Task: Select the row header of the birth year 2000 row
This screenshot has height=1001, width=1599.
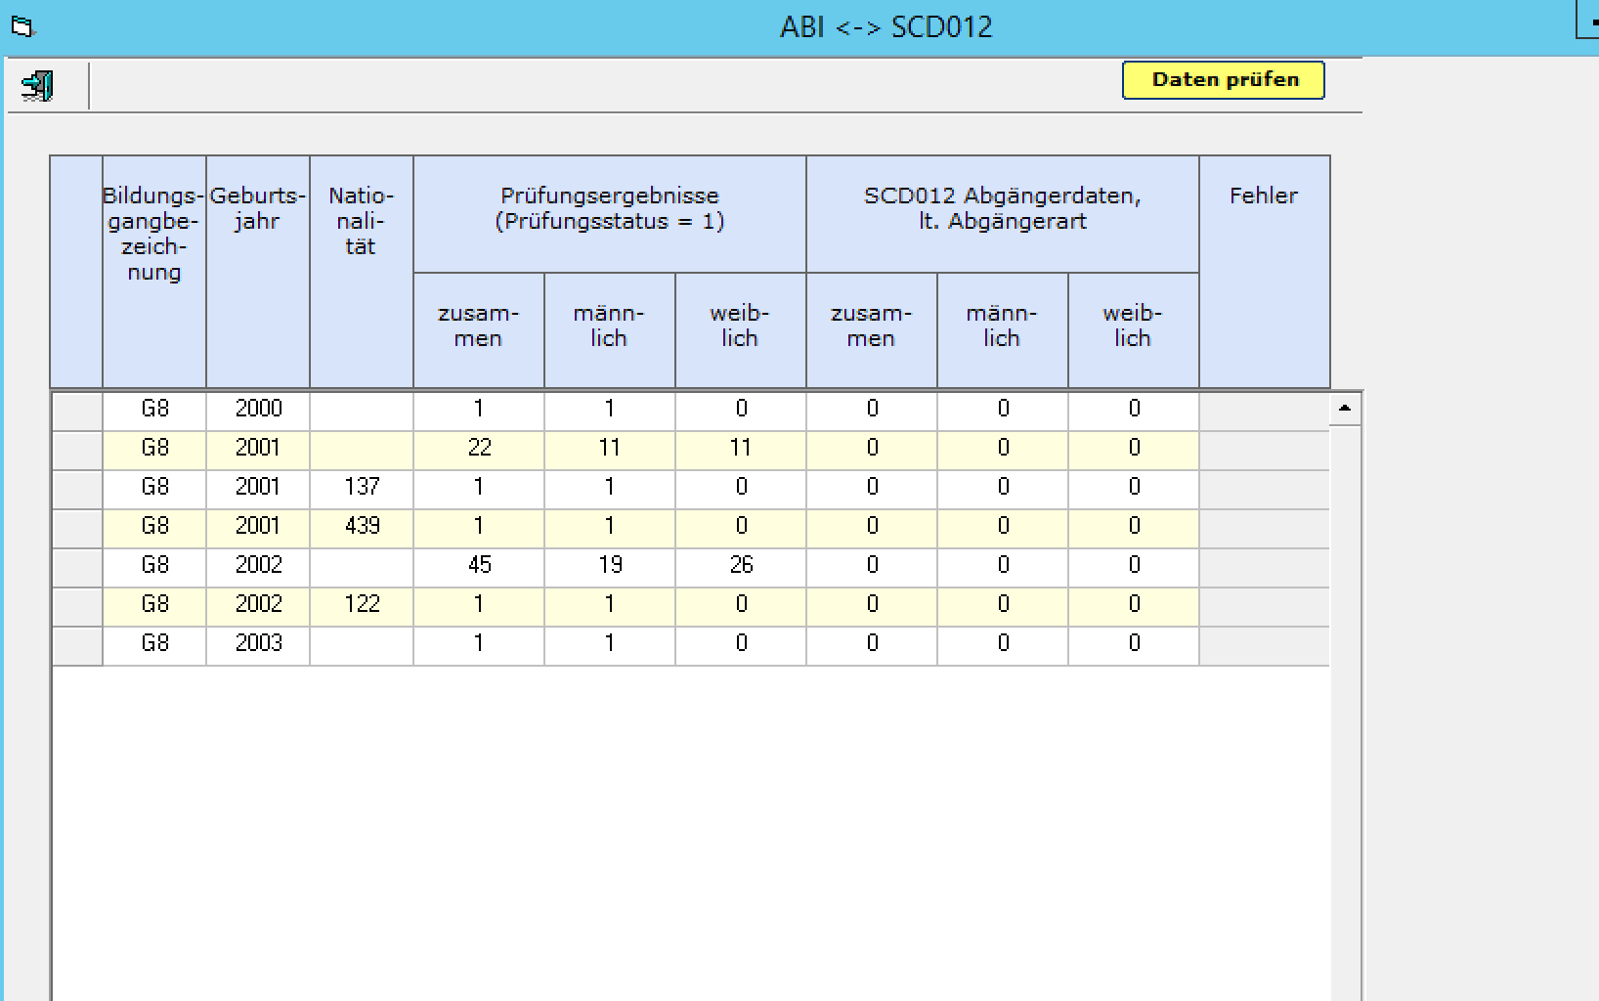Action: 77,410
